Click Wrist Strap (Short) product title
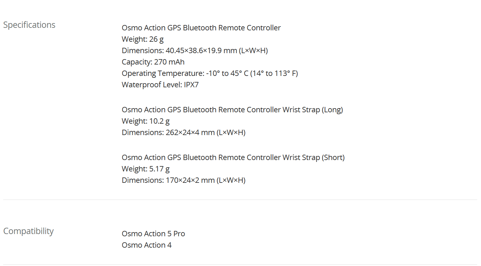The image size is (481, 266). 233,158
